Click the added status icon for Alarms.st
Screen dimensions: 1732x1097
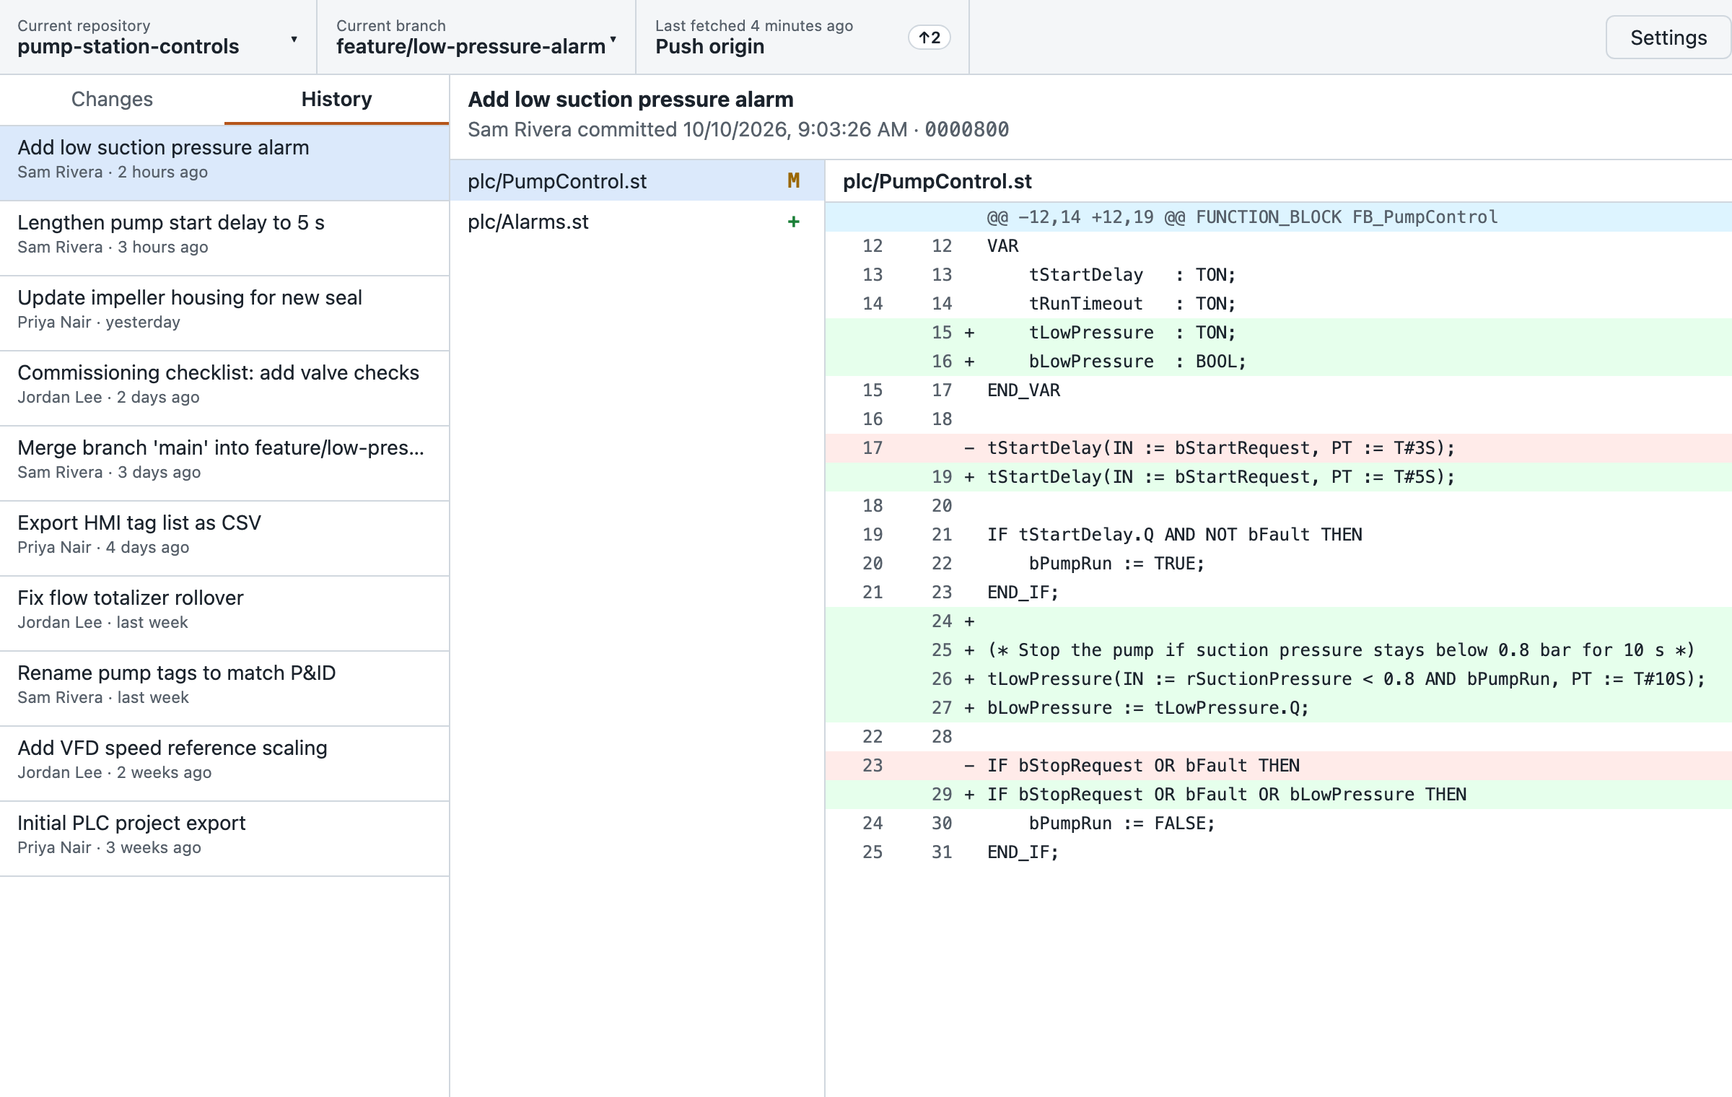tap(793, 222)
